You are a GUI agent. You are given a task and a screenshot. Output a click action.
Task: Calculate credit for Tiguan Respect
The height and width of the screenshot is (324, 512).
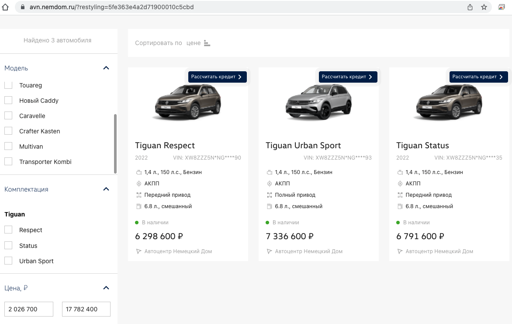[x=218, y=77]
